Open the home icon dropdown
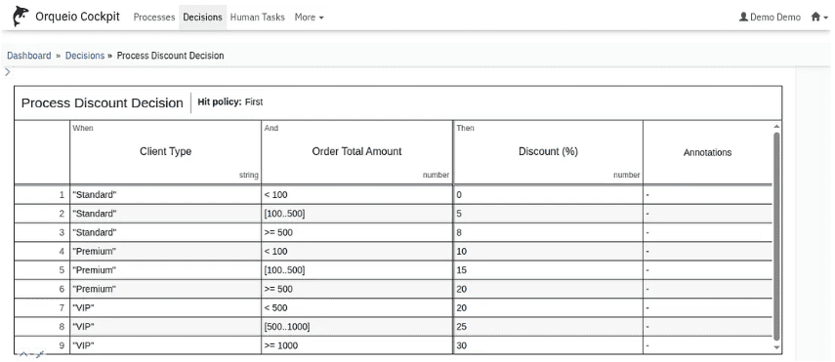 pos(819,17)
